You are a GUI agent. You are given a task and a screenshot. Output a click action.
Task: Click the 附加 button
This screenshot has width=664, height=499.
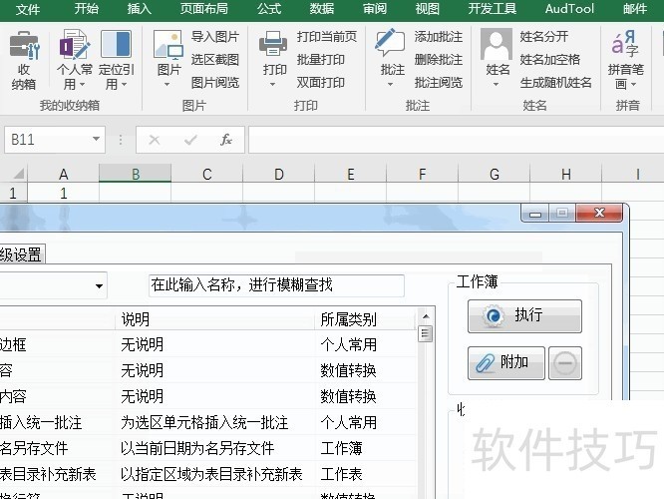[x=506, y=363]
